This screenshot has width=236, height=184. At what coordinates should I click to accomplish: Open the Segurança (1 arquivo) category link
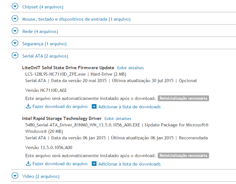point(44,44)
